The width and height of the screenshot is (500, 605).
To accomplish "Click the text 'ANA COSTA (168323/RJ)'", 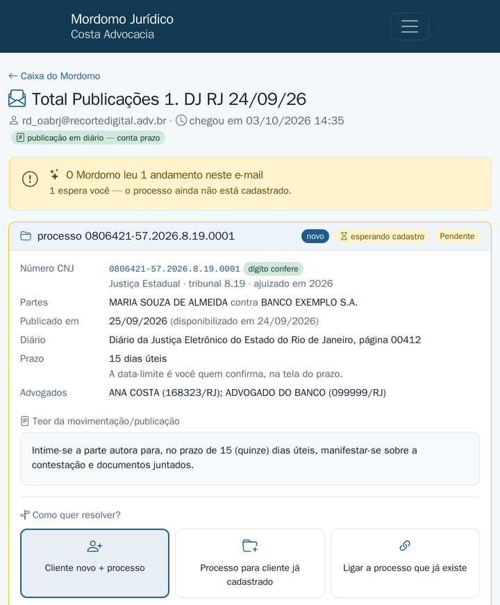I will pyautogui.click(x=165, y=392).
